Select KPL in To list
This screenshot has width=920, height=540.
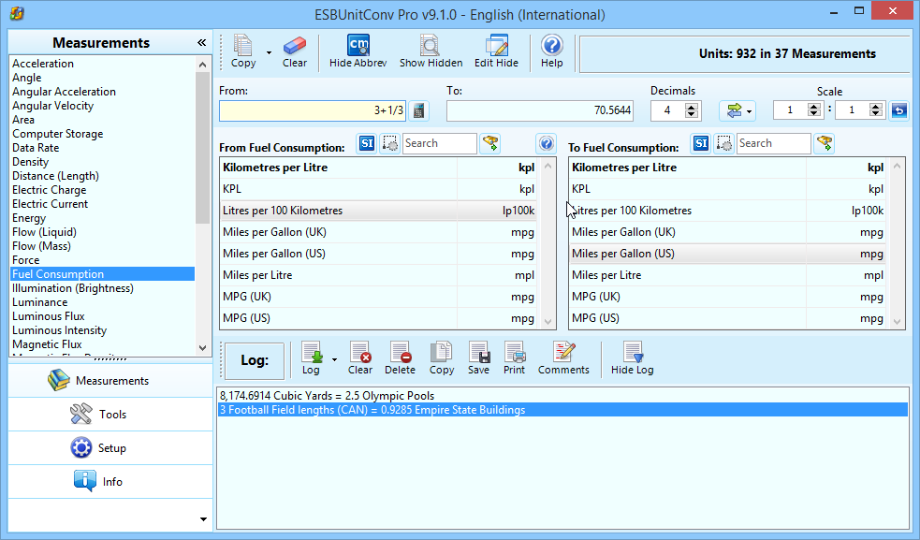point(727,189)
